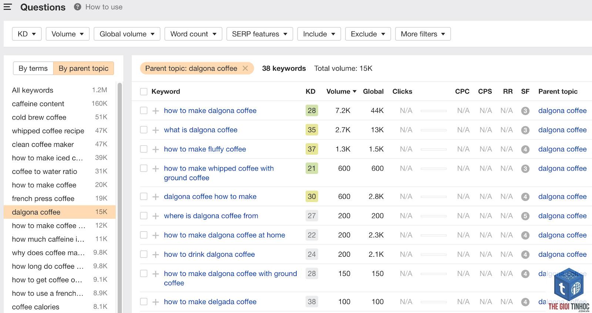
Task: Open the Include filter dropdown
Action: [x=319, y=34]
